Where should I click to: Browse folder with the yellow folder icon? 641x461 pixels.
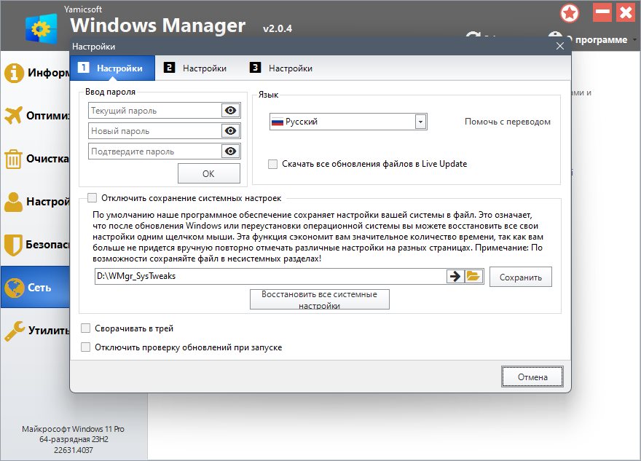point(473,277)
